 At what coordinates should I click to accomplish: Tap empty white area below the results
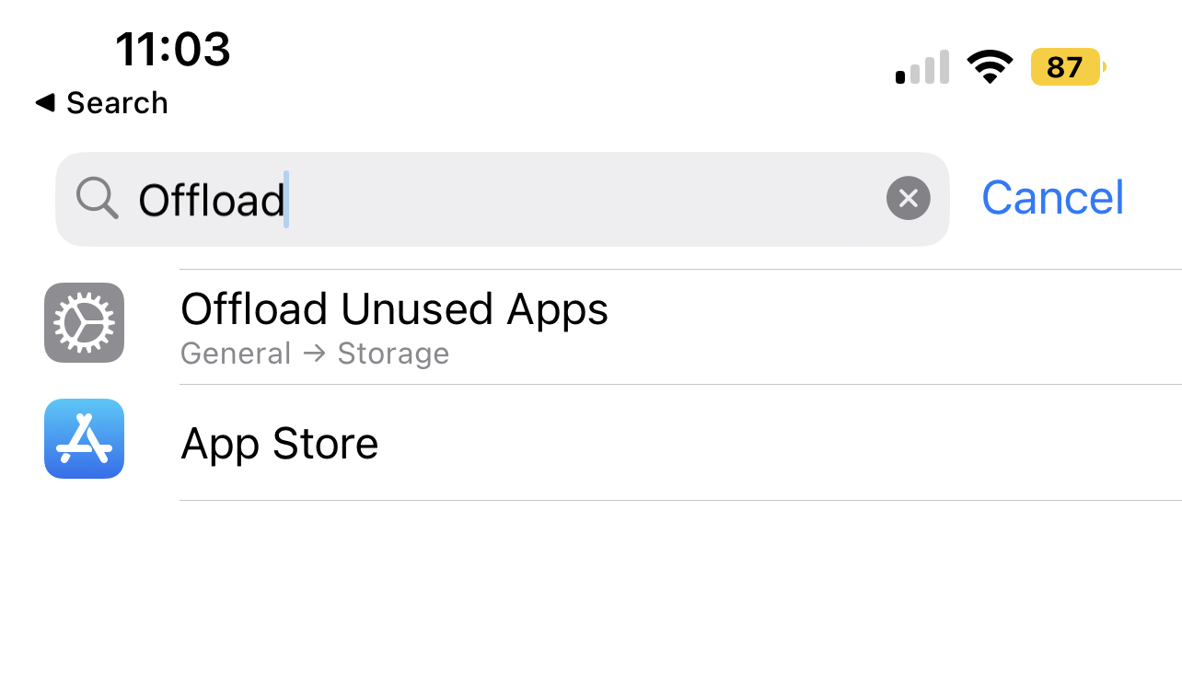point(591,598)
